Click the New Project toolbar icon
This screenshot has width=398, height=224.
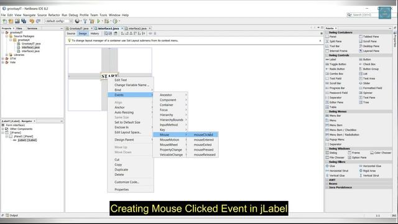point(11,21)
